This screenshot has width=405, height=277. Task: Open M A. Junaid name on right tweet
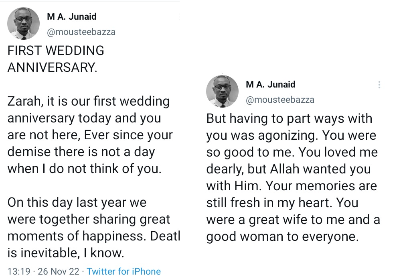pyautogui.click(x=270, y=84)
